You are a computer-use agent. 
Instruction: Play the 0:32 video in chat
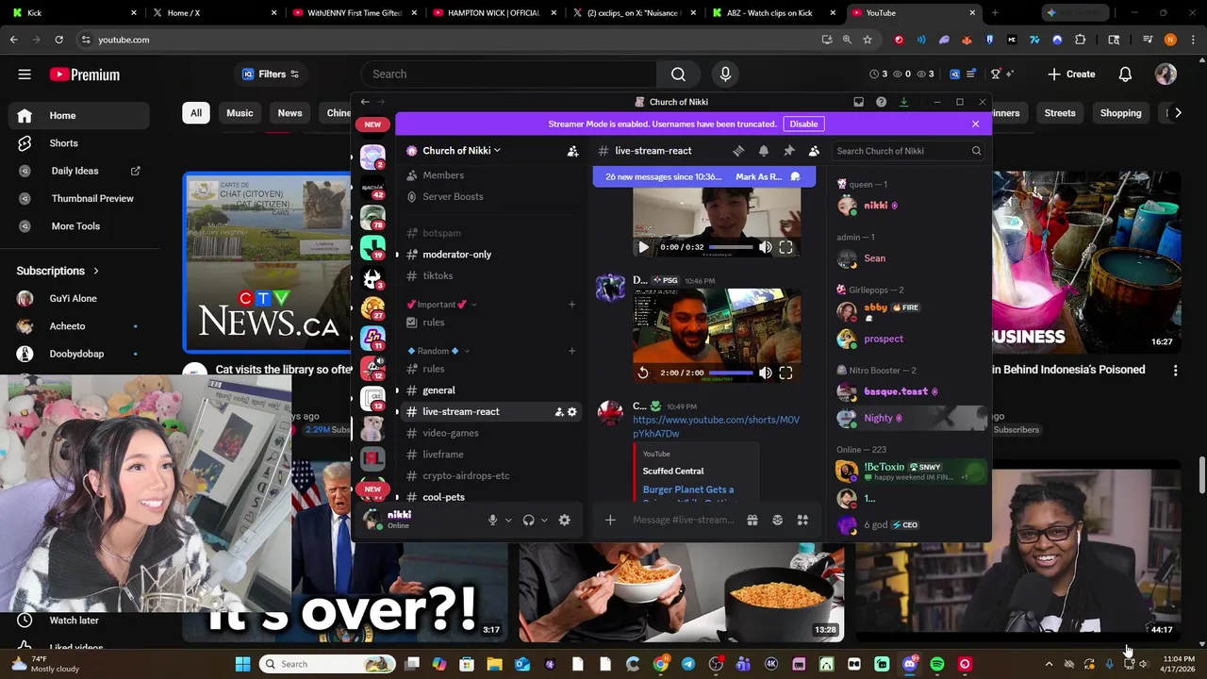[643, 247]
